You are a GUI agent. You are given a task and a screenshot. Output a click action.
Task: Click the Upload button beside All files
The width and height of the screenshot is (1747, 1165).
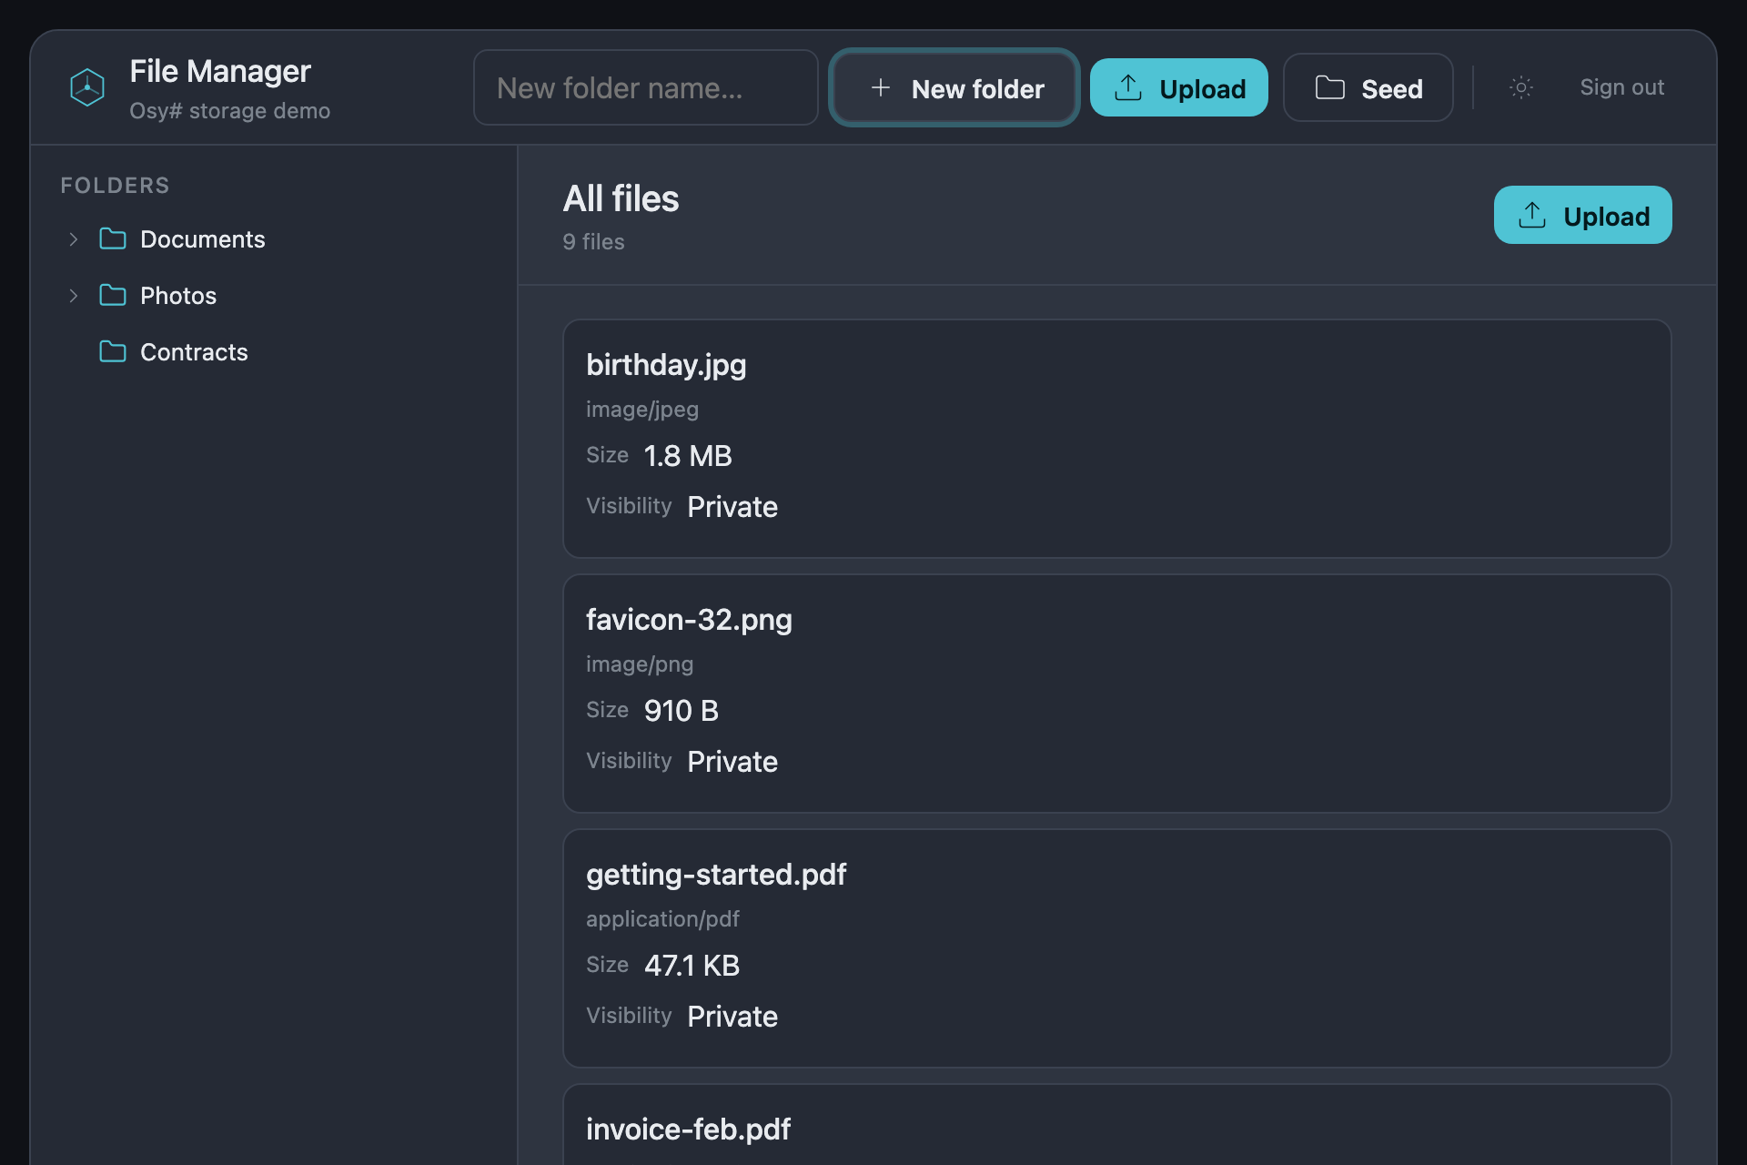(1583, 215)
